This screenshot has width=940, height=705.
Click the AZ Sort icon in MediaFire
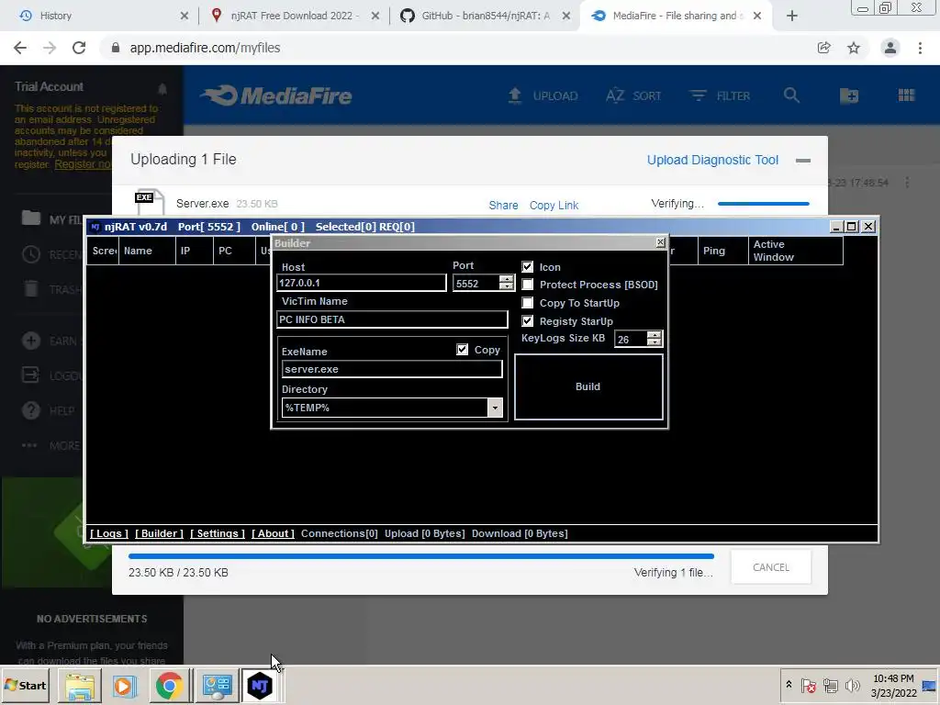[x=615, y=95]
